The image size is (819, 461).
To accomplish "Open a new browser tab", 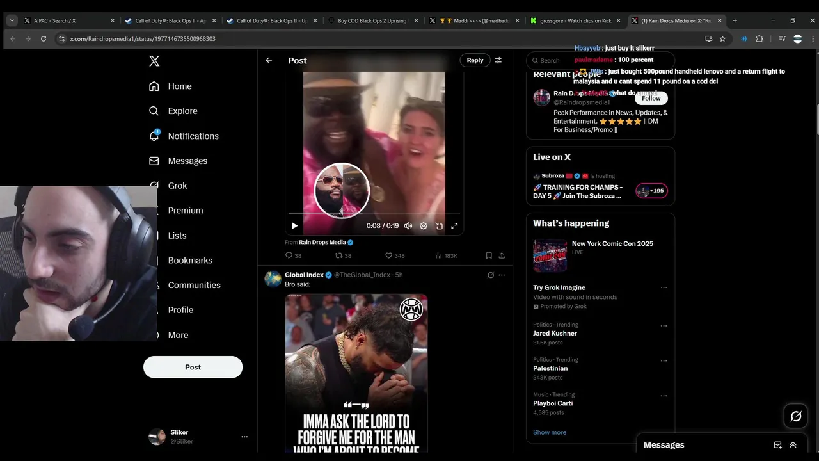I will (x=735, y=20).
